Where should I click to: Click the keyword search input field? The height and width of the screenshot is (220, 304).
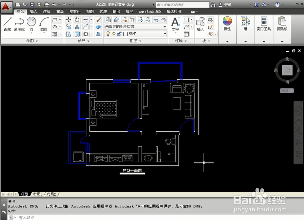coord(182,4)
